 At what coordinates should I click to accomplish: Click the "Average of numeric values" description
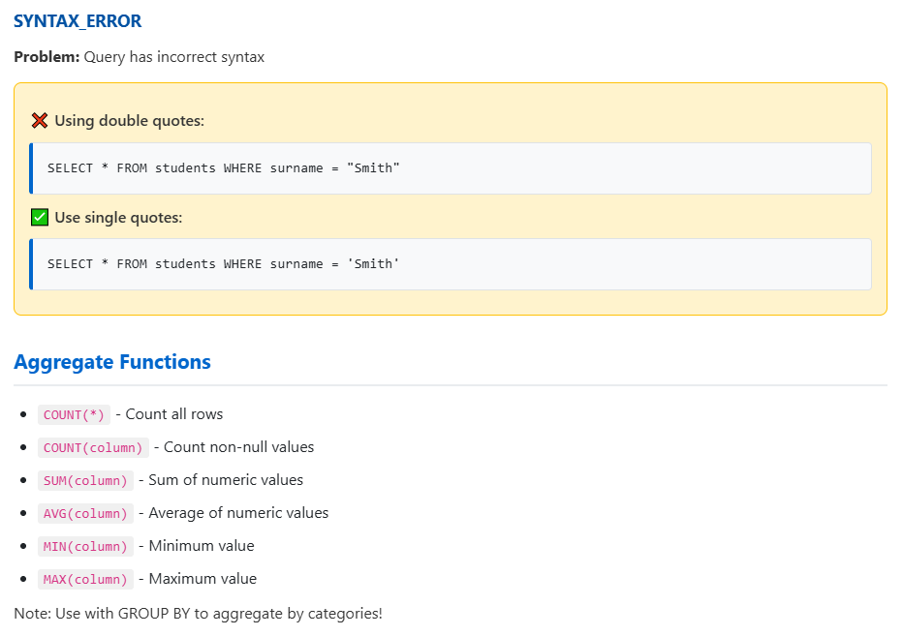coord(238,513)
